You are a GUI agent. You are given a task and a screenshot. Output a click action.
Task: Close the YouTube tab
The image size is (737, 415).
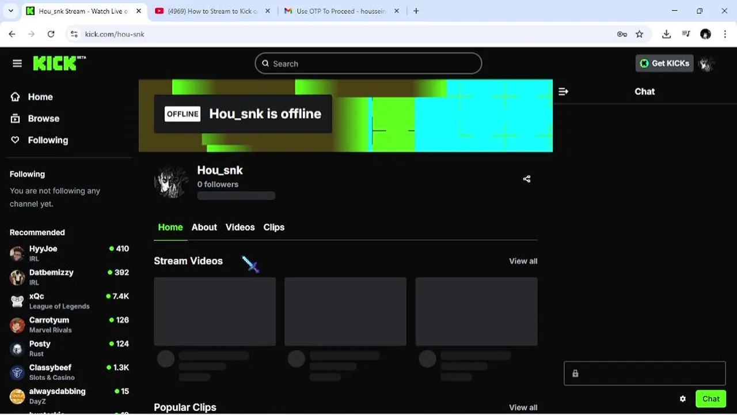(267, 11)
